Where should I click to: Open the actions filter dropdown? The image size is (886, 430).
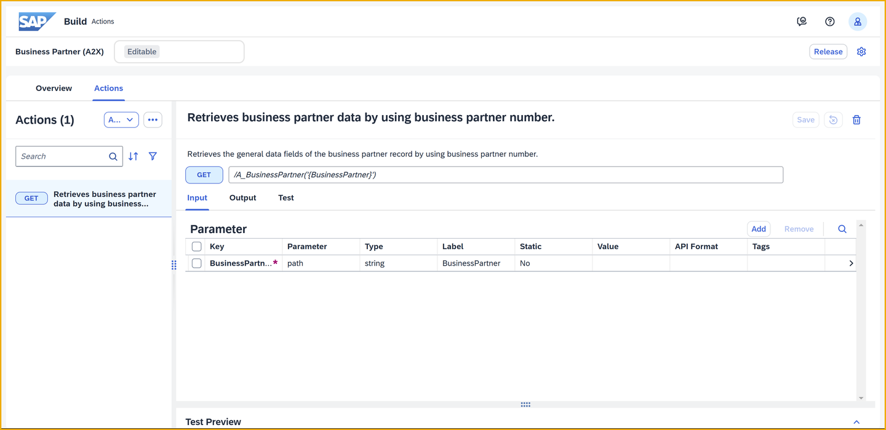(121, 120)
